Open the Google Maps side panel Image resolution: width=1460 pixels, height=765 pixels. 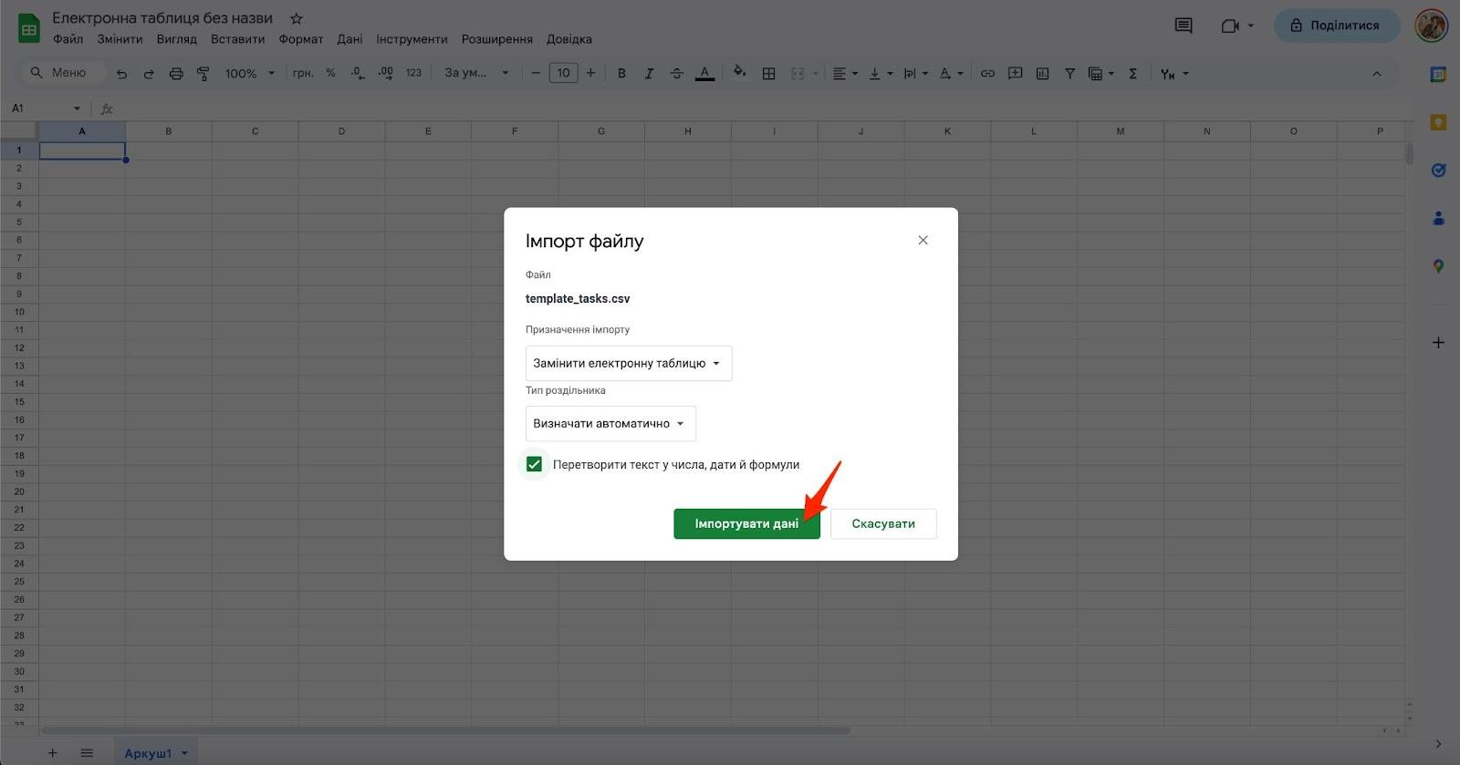1438,266
